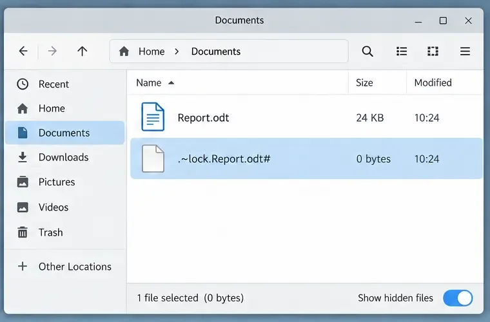
Task: Click the 0 bytes size cell
Action: (x=373, y=159)
